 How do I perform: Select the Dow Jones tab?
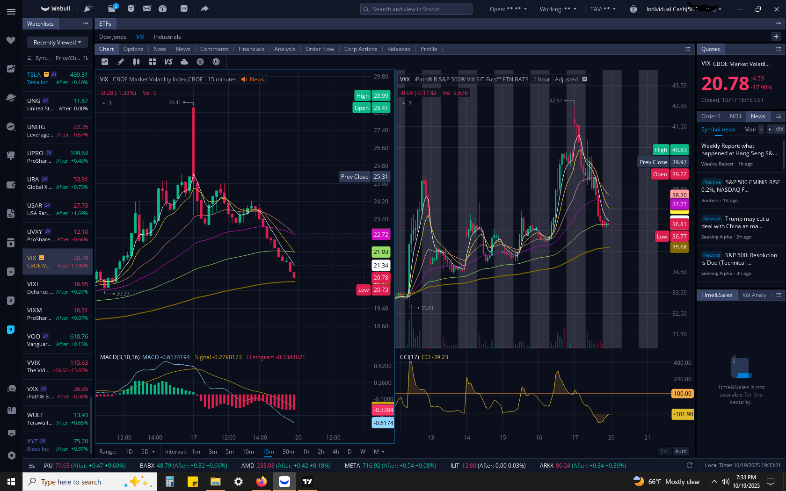pos(113,36)
